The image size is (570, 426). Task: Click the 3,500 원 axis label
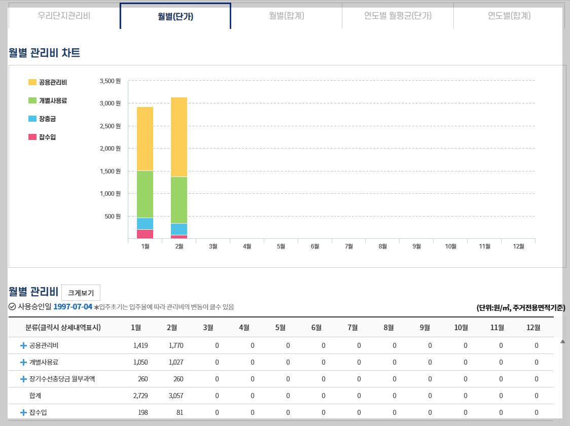tap(110, 81)
